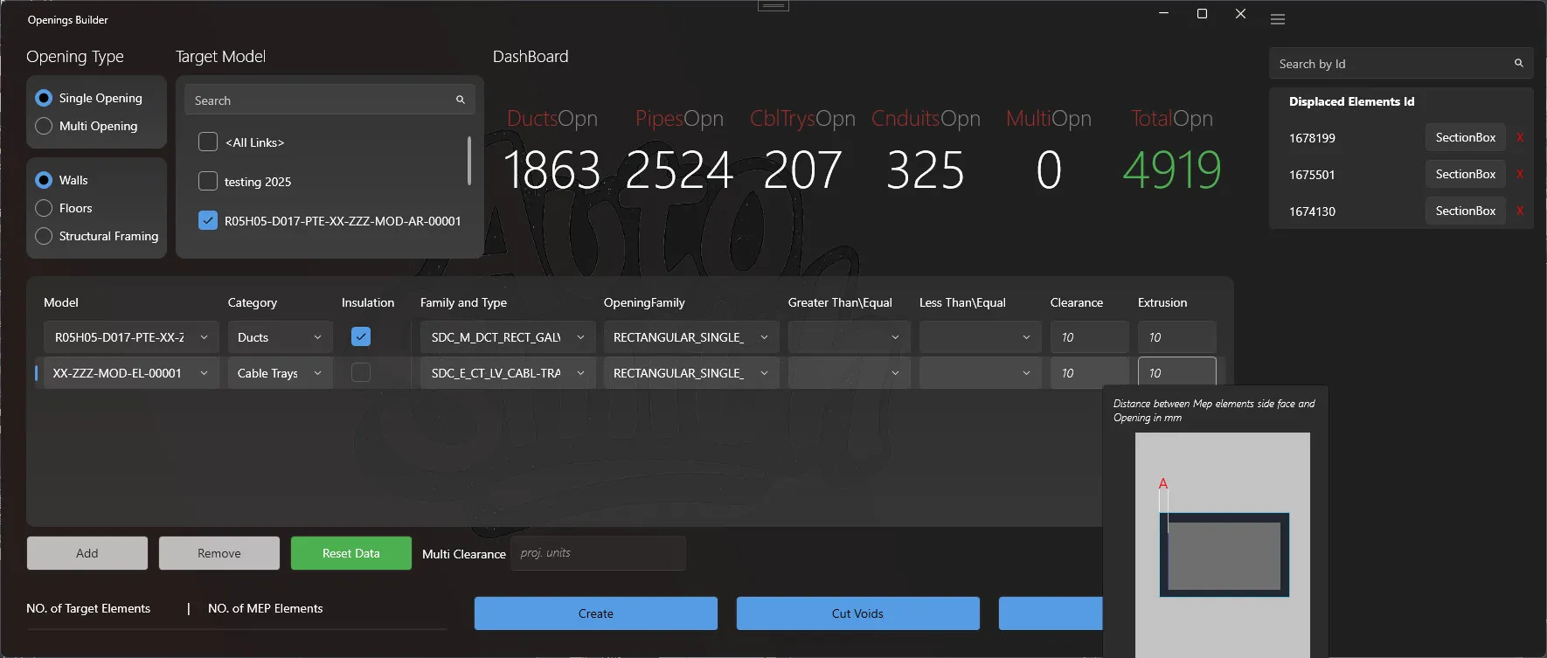This screenshot has width=1547, height=658.
Task: Check the testing 2025 link checkbox
Action: pyautogui.click(x=208, y=181)
